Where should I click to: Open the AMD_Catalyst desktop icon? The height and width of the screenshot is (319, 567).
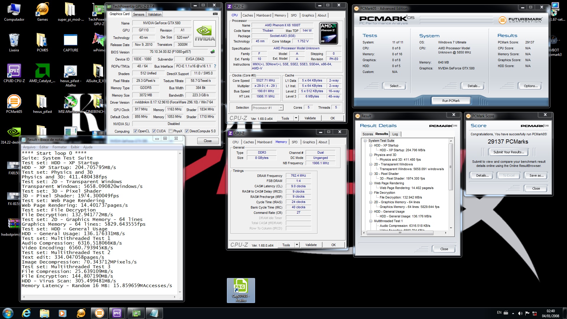(42, 74)
